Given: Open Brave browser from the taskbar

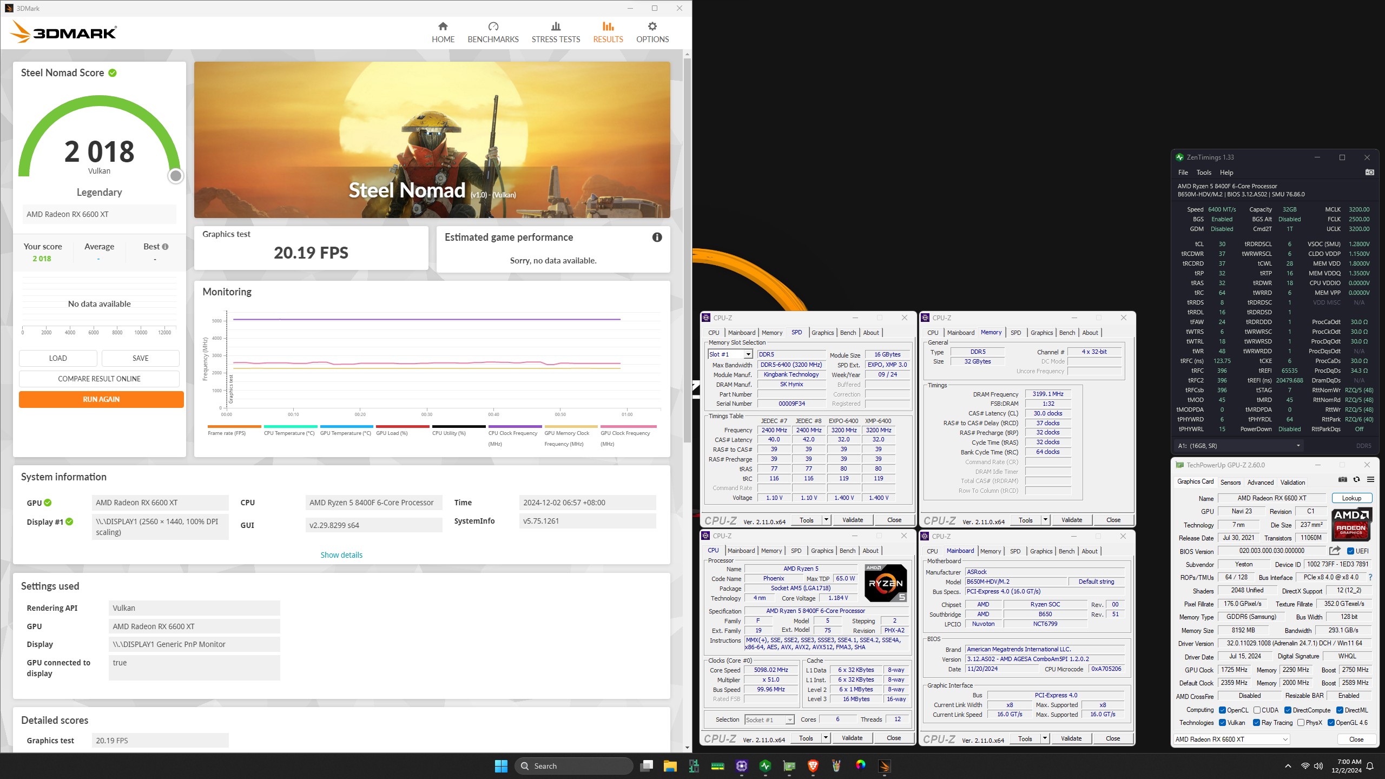Looking at the screenshot, I should pyautogui.click(x=813, y=766).
